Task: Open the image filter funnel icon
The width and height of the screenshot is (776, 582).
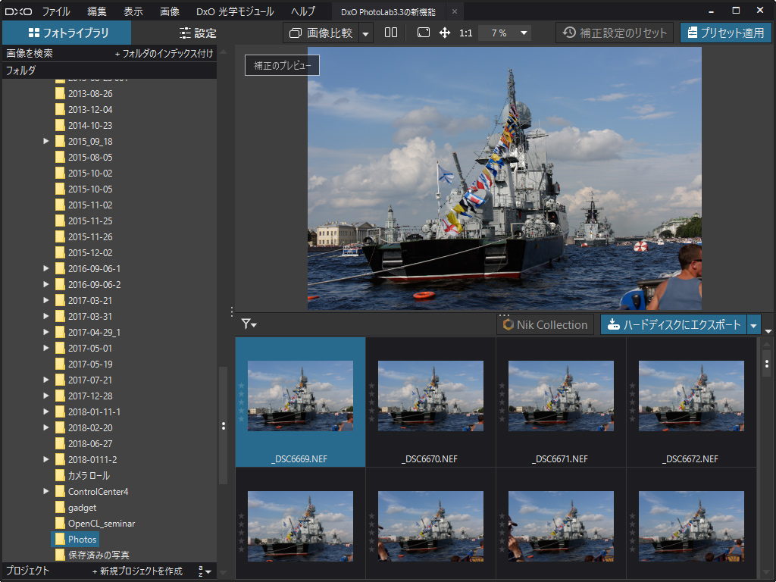Action: tap(249, 324)
